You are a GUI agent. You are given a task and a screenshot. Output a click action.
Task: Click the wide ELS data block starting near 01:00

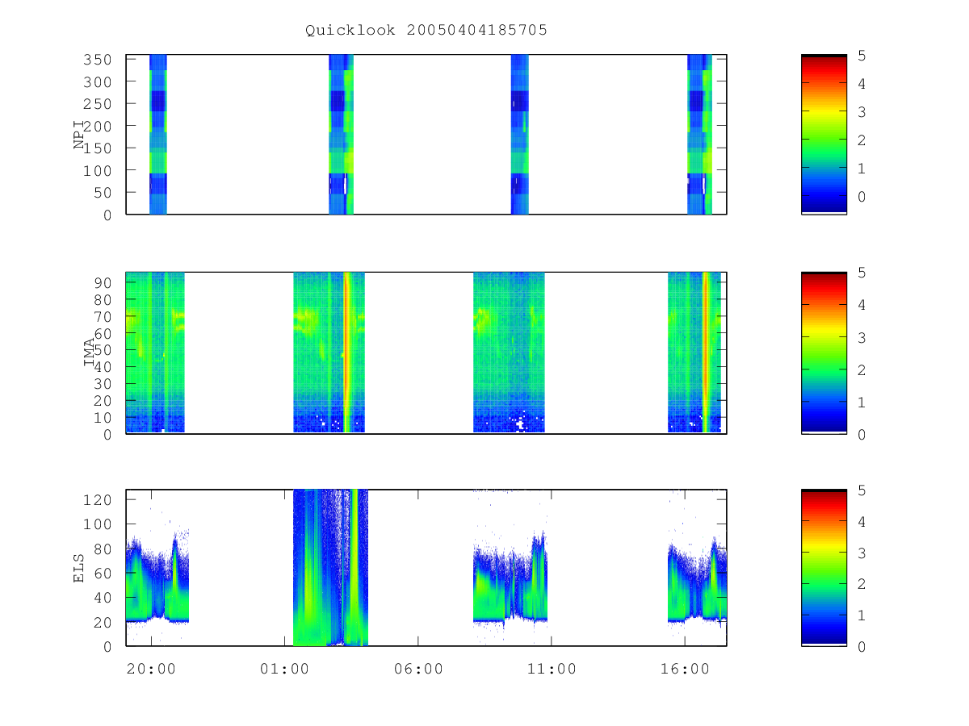tap(330, 567)
